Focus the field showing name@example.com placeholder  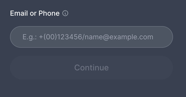point(91,37)
